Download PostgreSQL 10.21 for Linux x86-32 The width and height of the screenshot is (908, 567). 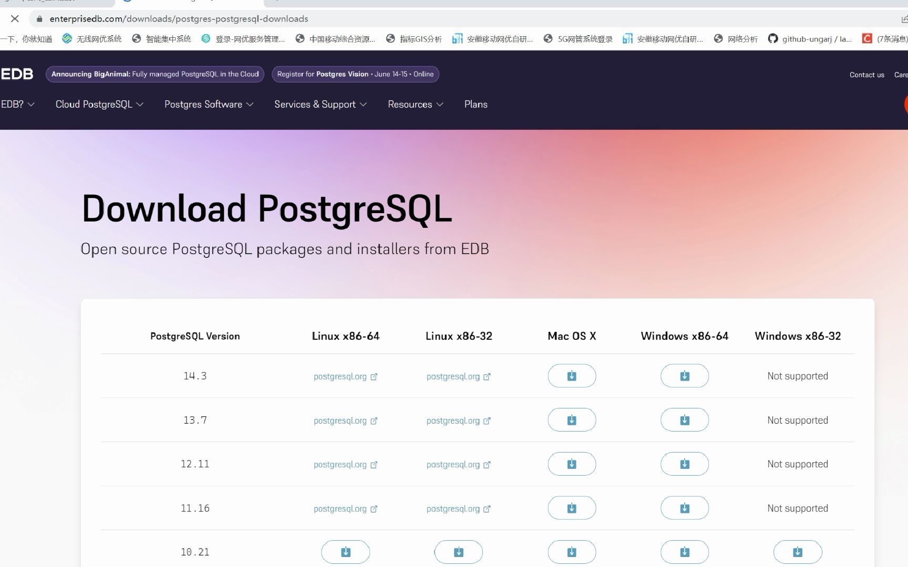click(x=459, y=552)
